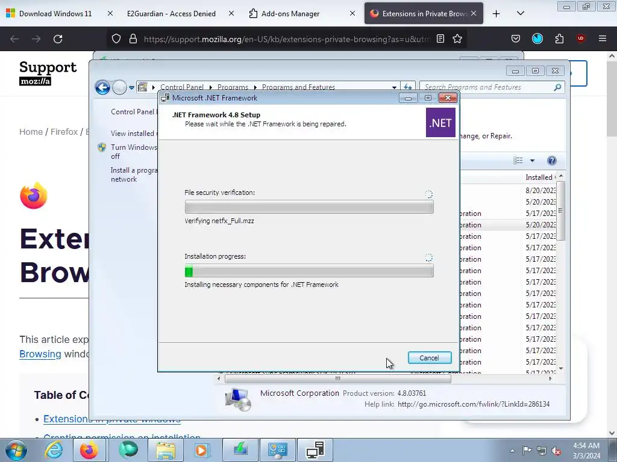617x462 pixels.
Task: Switch to Download Windows 11 tab
Action: click(x=55, y=13)
